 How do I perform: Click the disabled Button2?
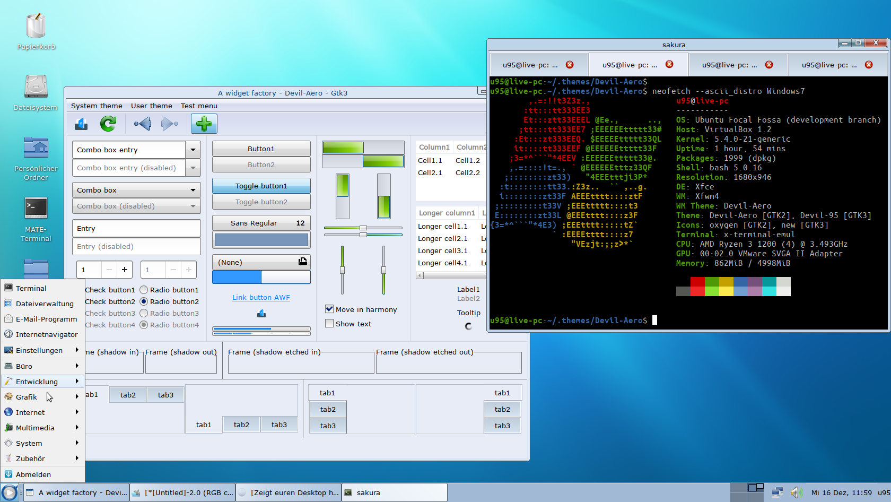[x=261, y=165]
